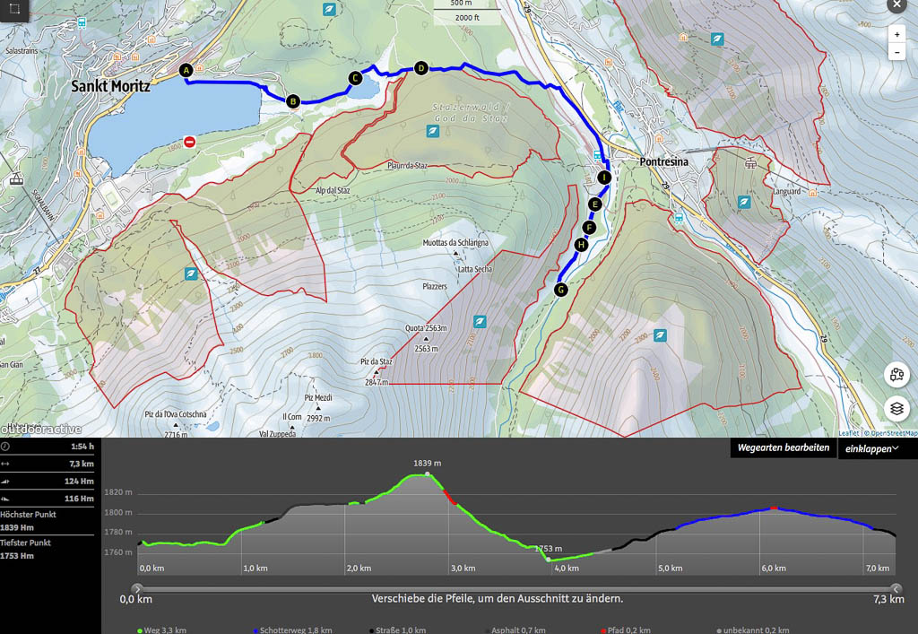Click the right range slider handle
Viewport: 918px width, 634px height.
[893, 588]
